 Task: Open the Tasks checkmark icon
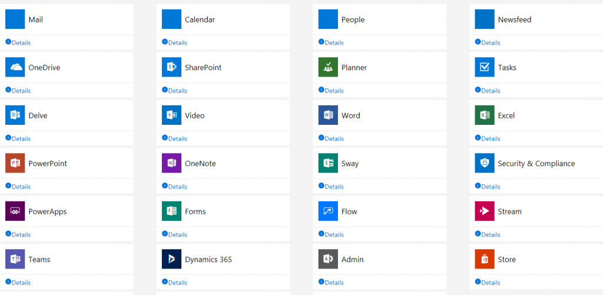(x=485, y=67)
